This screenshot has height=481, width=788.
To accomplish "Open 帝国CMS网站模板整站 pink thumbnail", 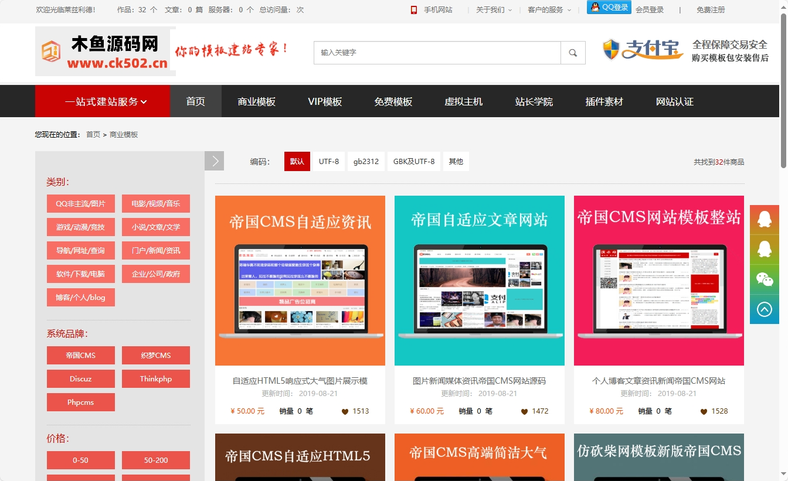I will tap(659, 281).
